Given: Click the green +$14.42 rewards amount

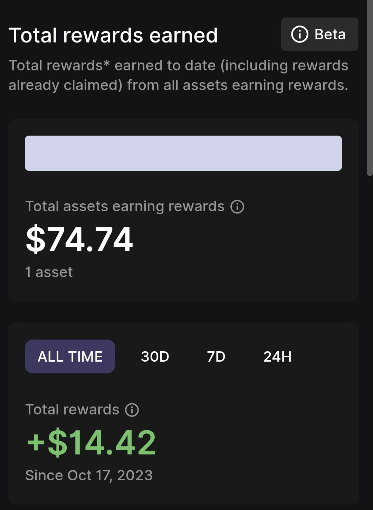Looking at the screenshot, I should coord(92,442).
